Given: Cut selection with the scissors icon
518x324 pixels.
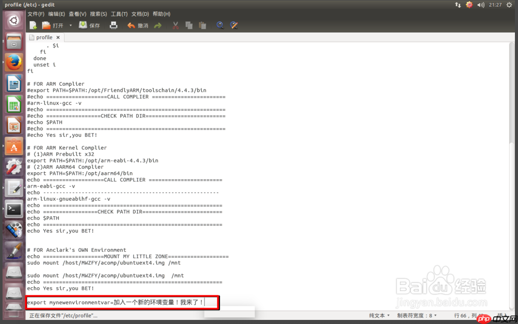Looking at the screenshot, I should click(x=175, y=26).
